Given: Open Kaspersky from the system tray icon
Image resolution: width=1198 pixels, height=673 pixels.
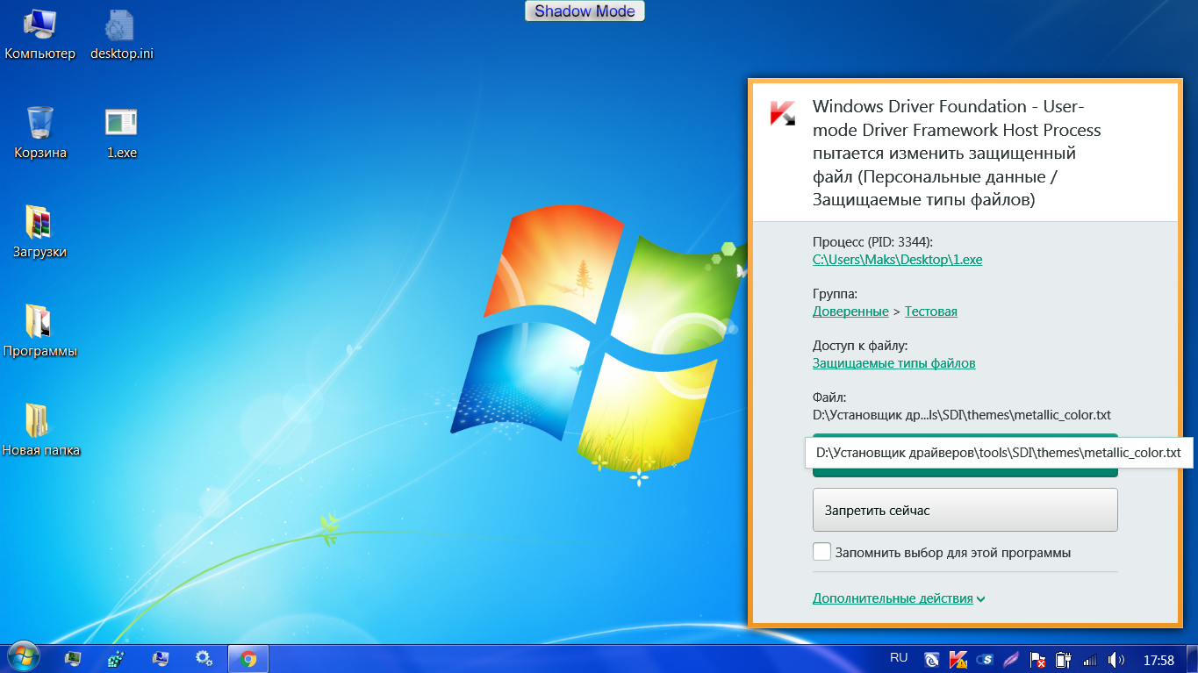Looking at the screenshot, I should pos(958,659).
